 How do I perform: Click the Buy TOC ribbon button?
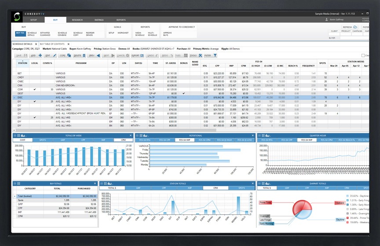(x=20, y=33)
